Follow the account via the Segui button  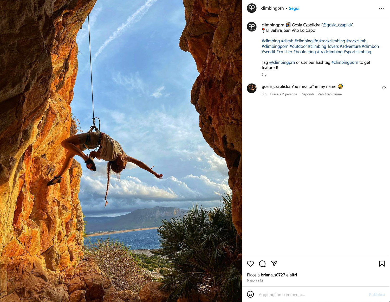click(294, 8)
